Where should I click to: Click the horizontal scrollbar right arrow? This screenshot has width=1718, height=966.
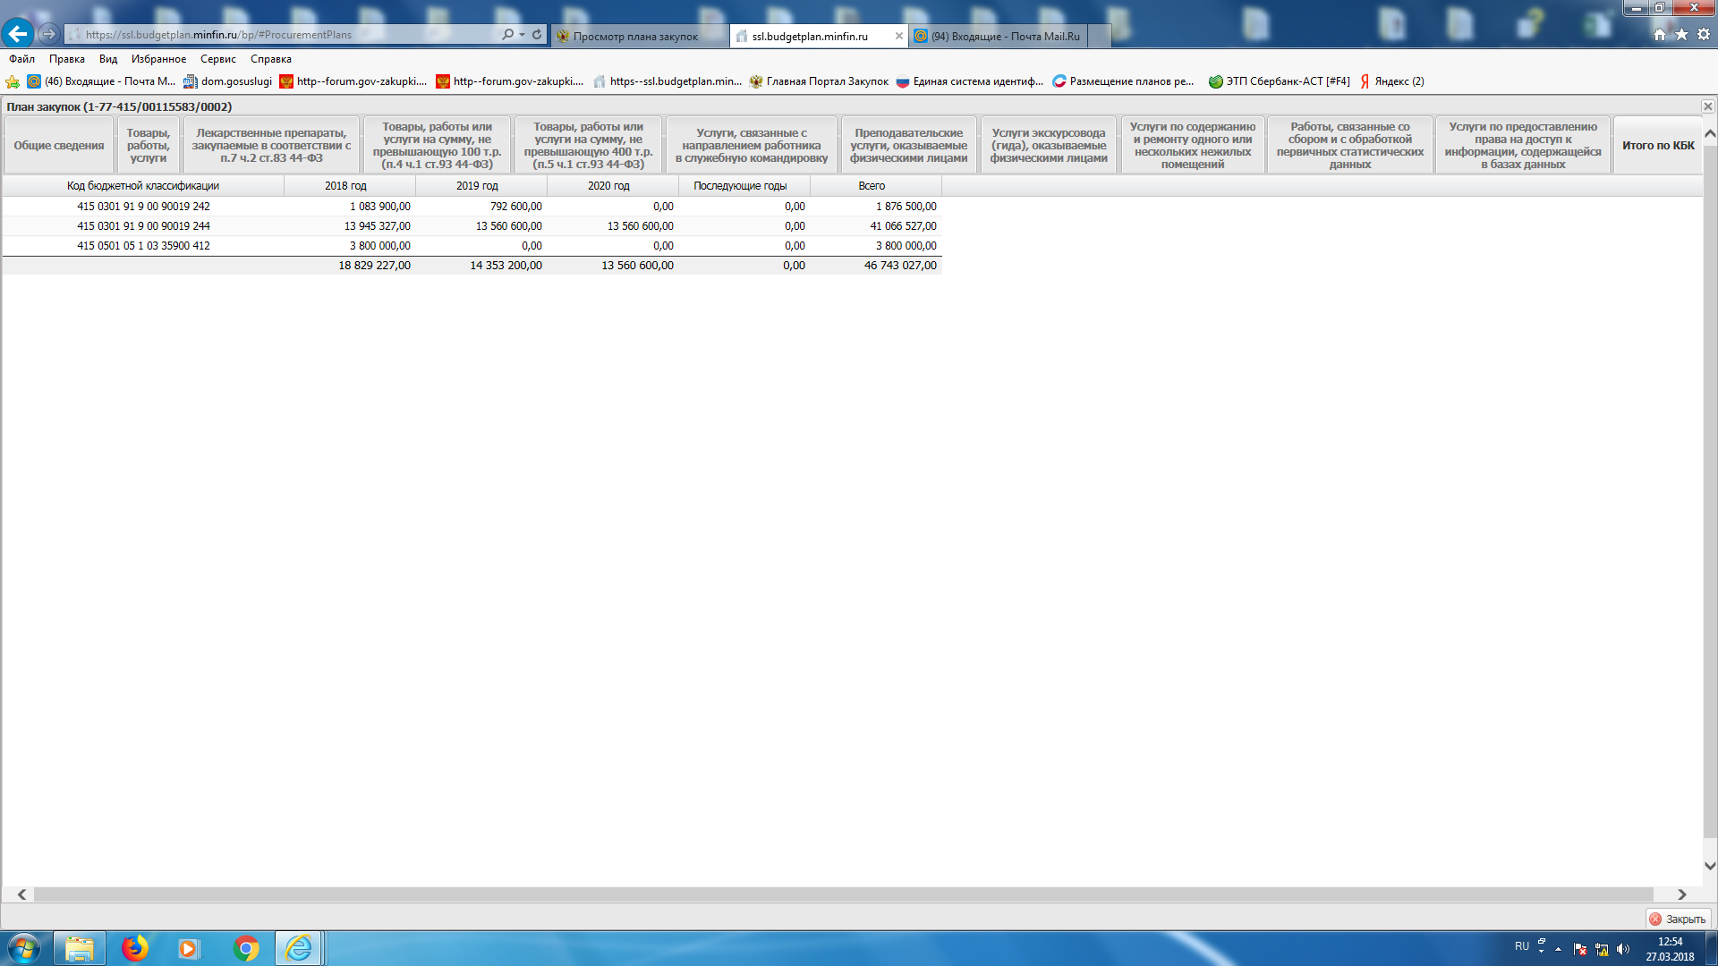pyautogui.click(x=1681, y=894)
